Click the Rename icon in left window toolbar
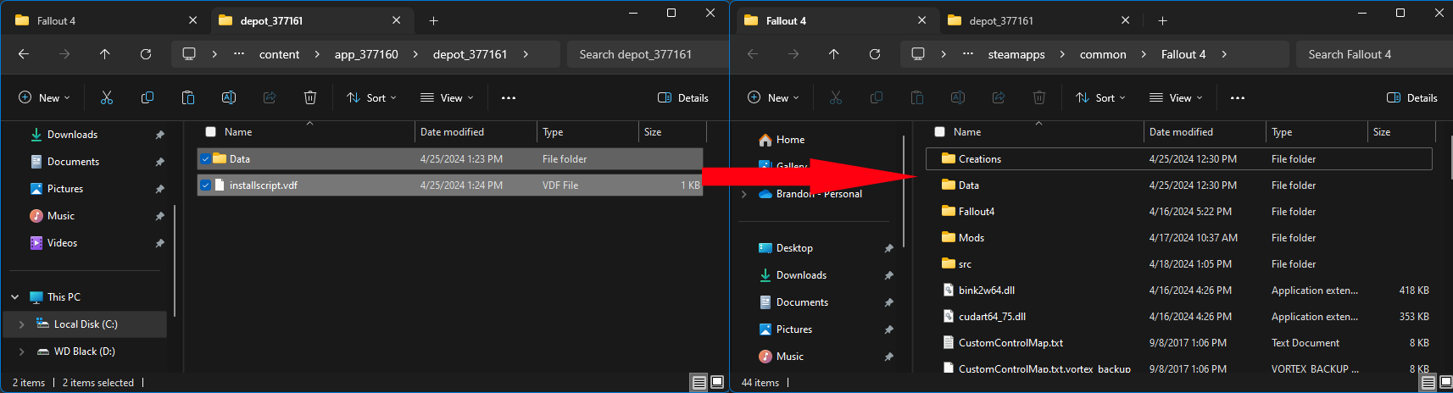Screen dimensions: 1453x393 229,97
